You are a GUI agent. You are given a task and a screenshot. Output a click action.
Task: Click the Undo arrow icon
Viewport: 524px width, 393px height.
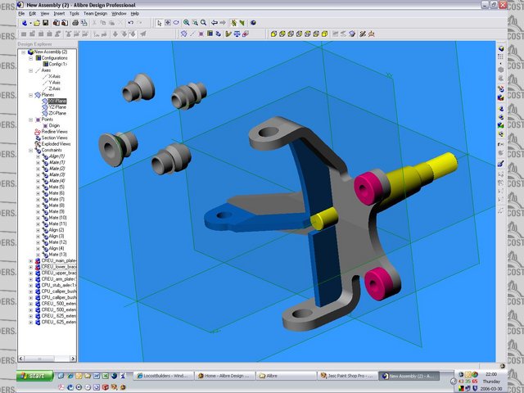click(x=130, y=23)
